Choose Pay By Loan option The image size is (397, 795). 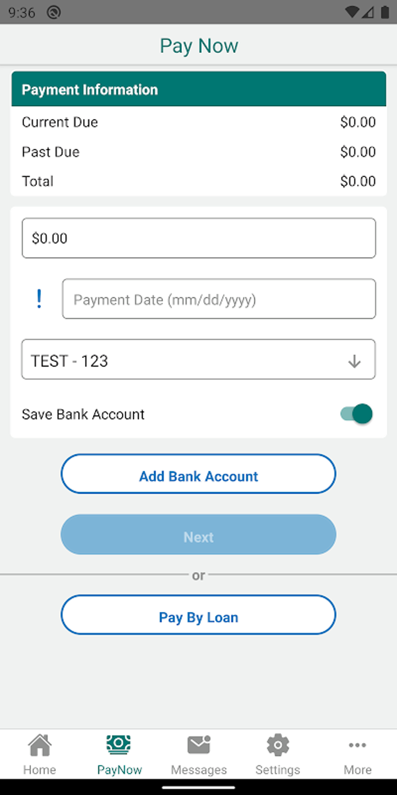(x=198, y=615)
